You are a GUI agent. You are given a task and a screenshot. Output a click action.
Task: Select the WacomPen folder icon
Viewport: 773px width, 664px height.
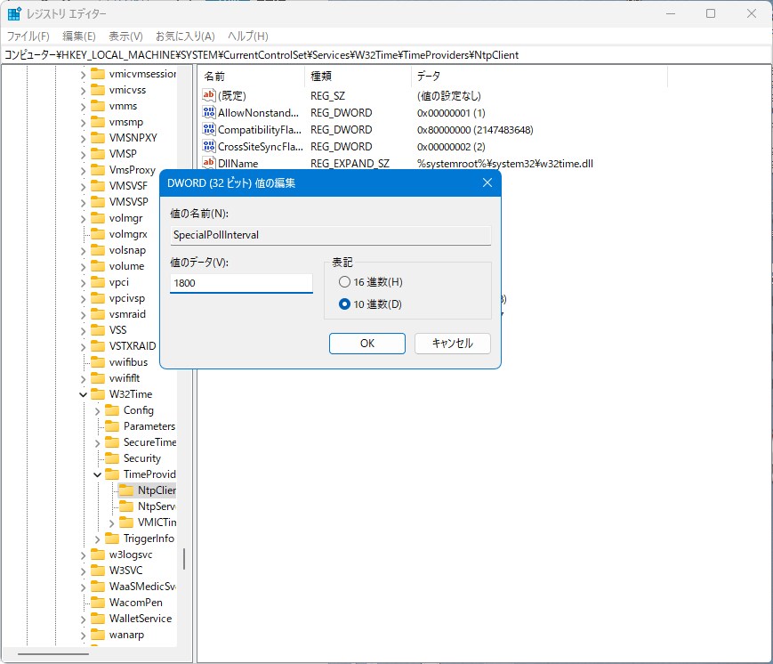click(x=98, y=603)
